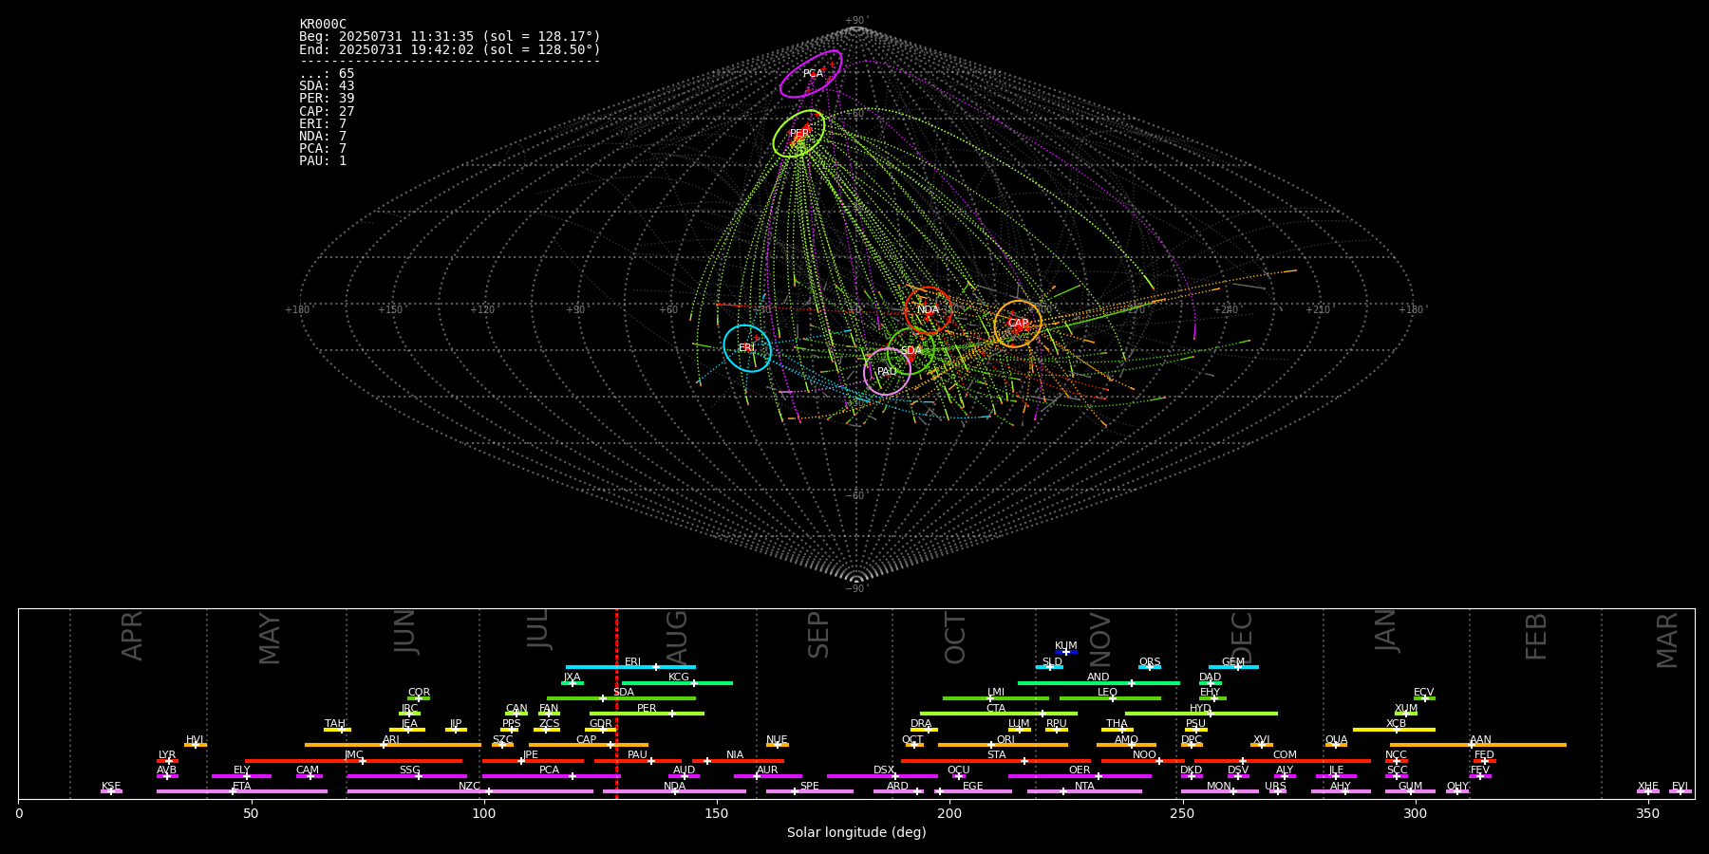Click the KCG shower bar in timeline
Screen dimensions: 1709x854
677,683
